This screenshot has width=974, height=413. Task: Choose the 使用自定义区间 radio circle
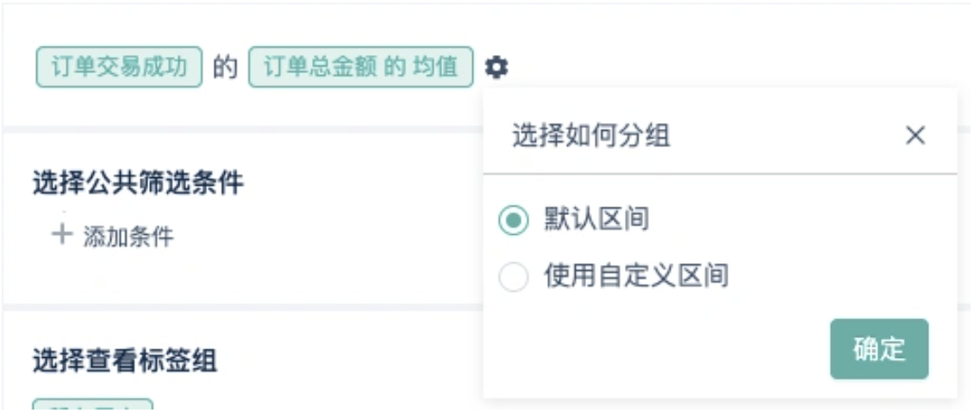click(x=513, y=277)
